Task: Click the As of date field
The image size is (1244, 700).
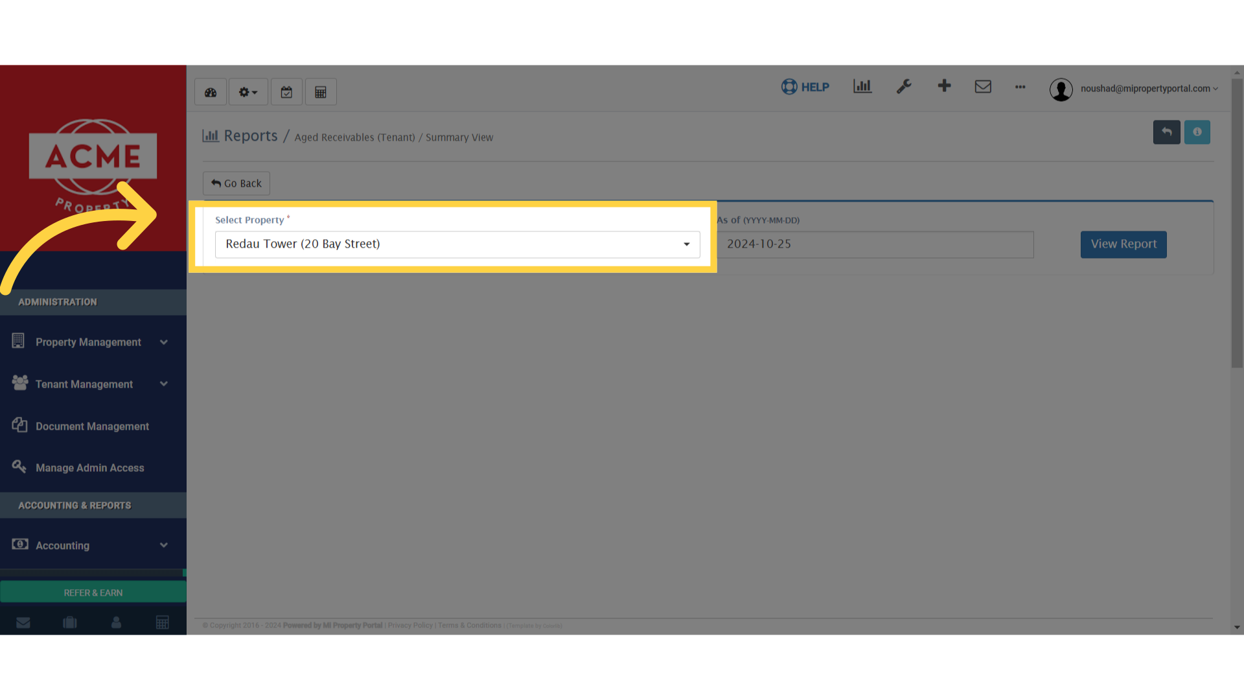Action: (875, 244)
